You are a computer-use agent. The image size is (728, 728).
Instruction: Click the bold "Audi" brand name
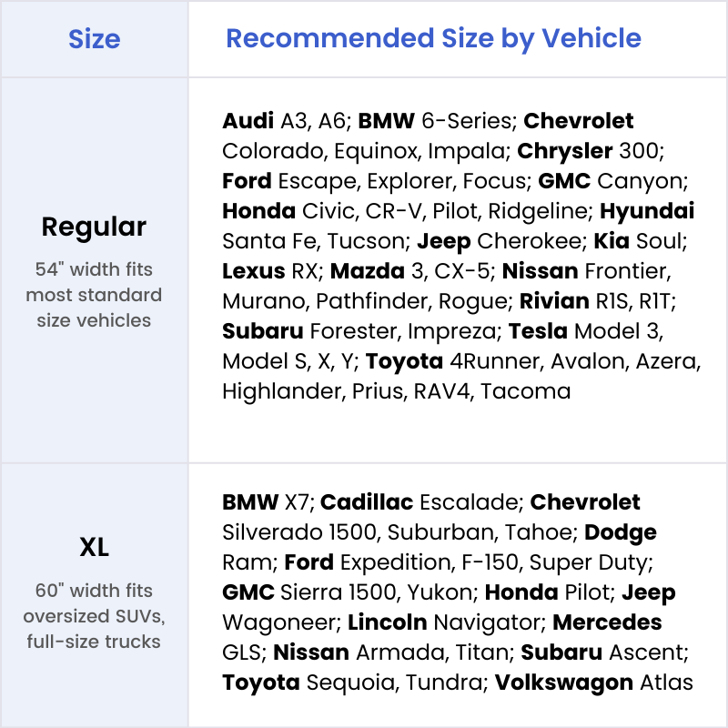click(247, 121)
